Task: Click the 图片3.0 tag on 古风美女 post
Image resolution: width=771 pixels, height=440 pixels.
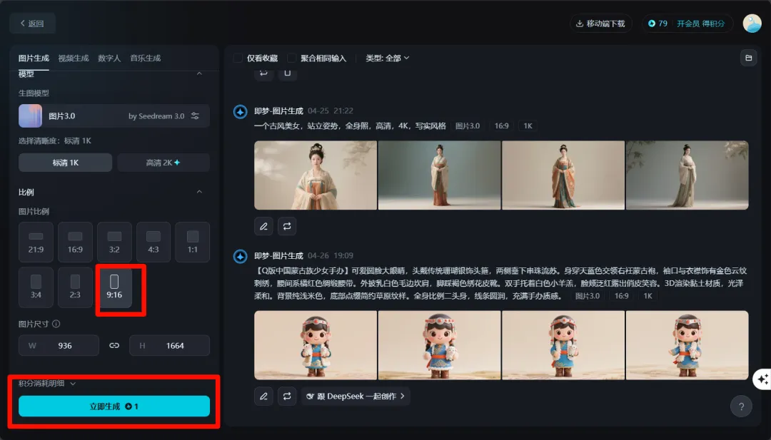Action: point(468,126)
